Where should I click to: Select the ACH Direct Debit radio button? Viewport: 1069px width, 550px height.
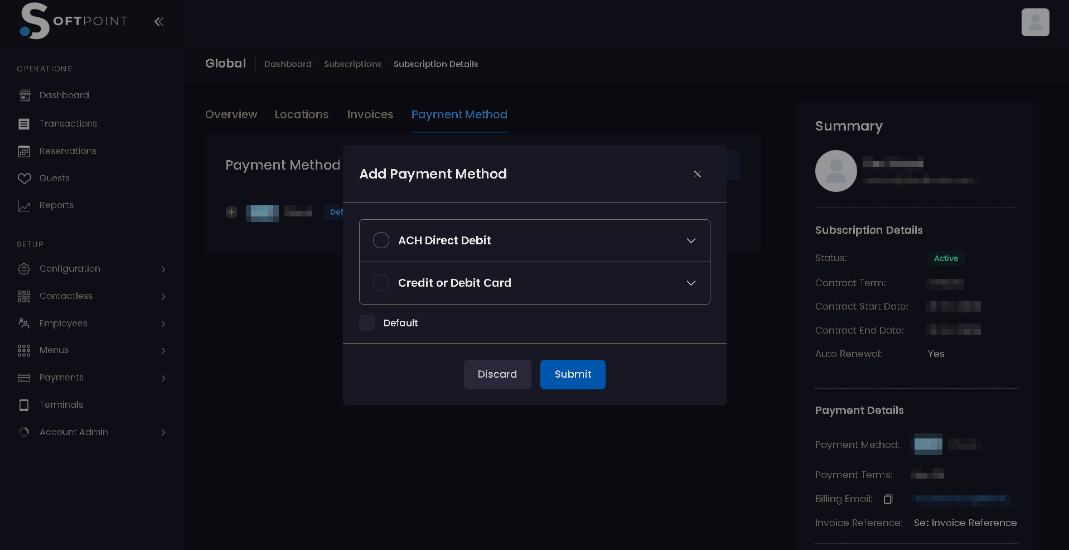point(381,240)
